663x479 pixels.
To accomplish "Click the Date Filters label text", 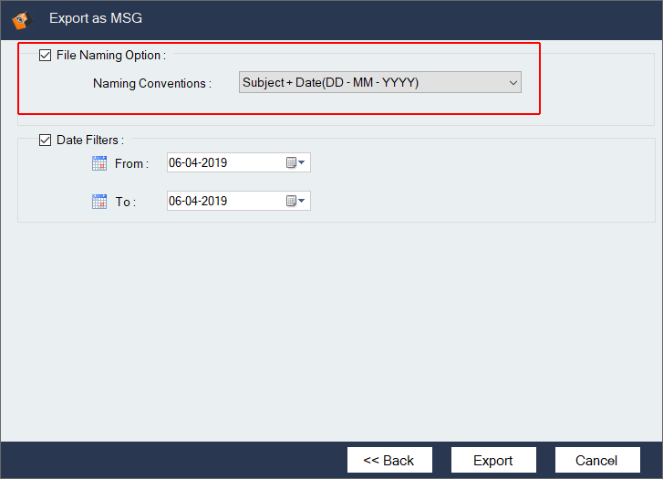I will click(89, 141).
